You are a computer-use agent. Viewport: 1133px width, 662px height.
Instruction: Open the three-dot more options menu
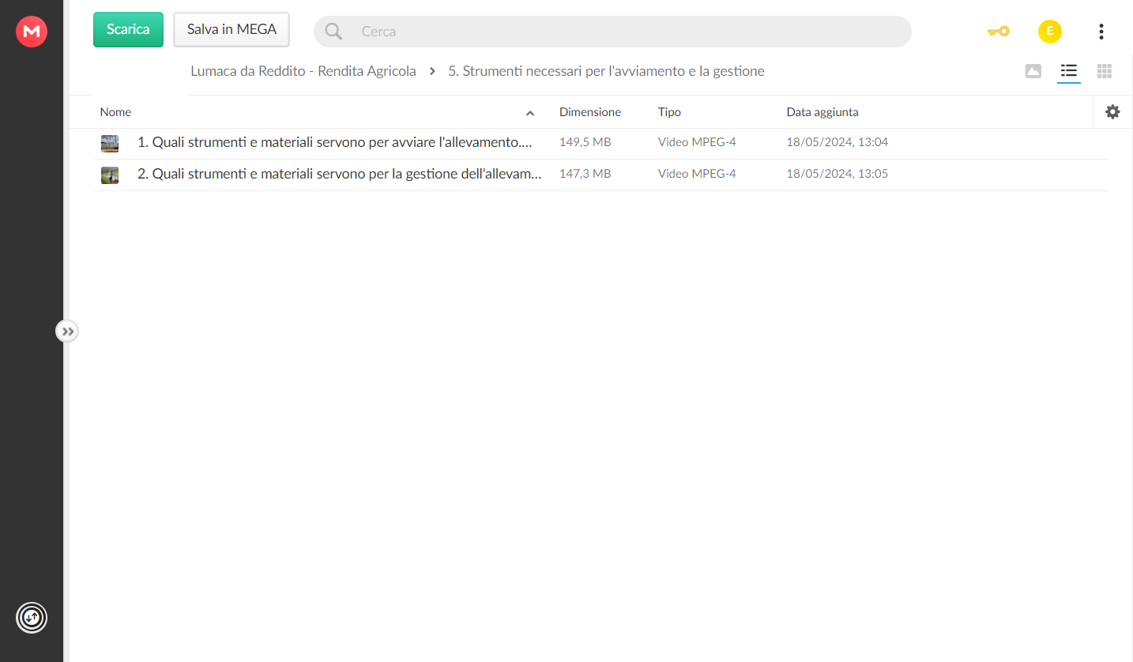tap(1101, 32)
